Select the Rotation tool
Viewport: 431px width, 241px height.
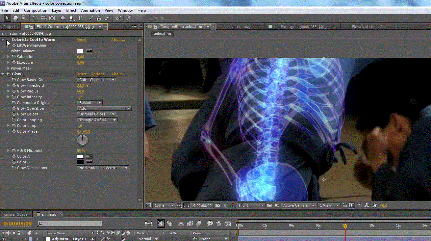tap(35, 18)
